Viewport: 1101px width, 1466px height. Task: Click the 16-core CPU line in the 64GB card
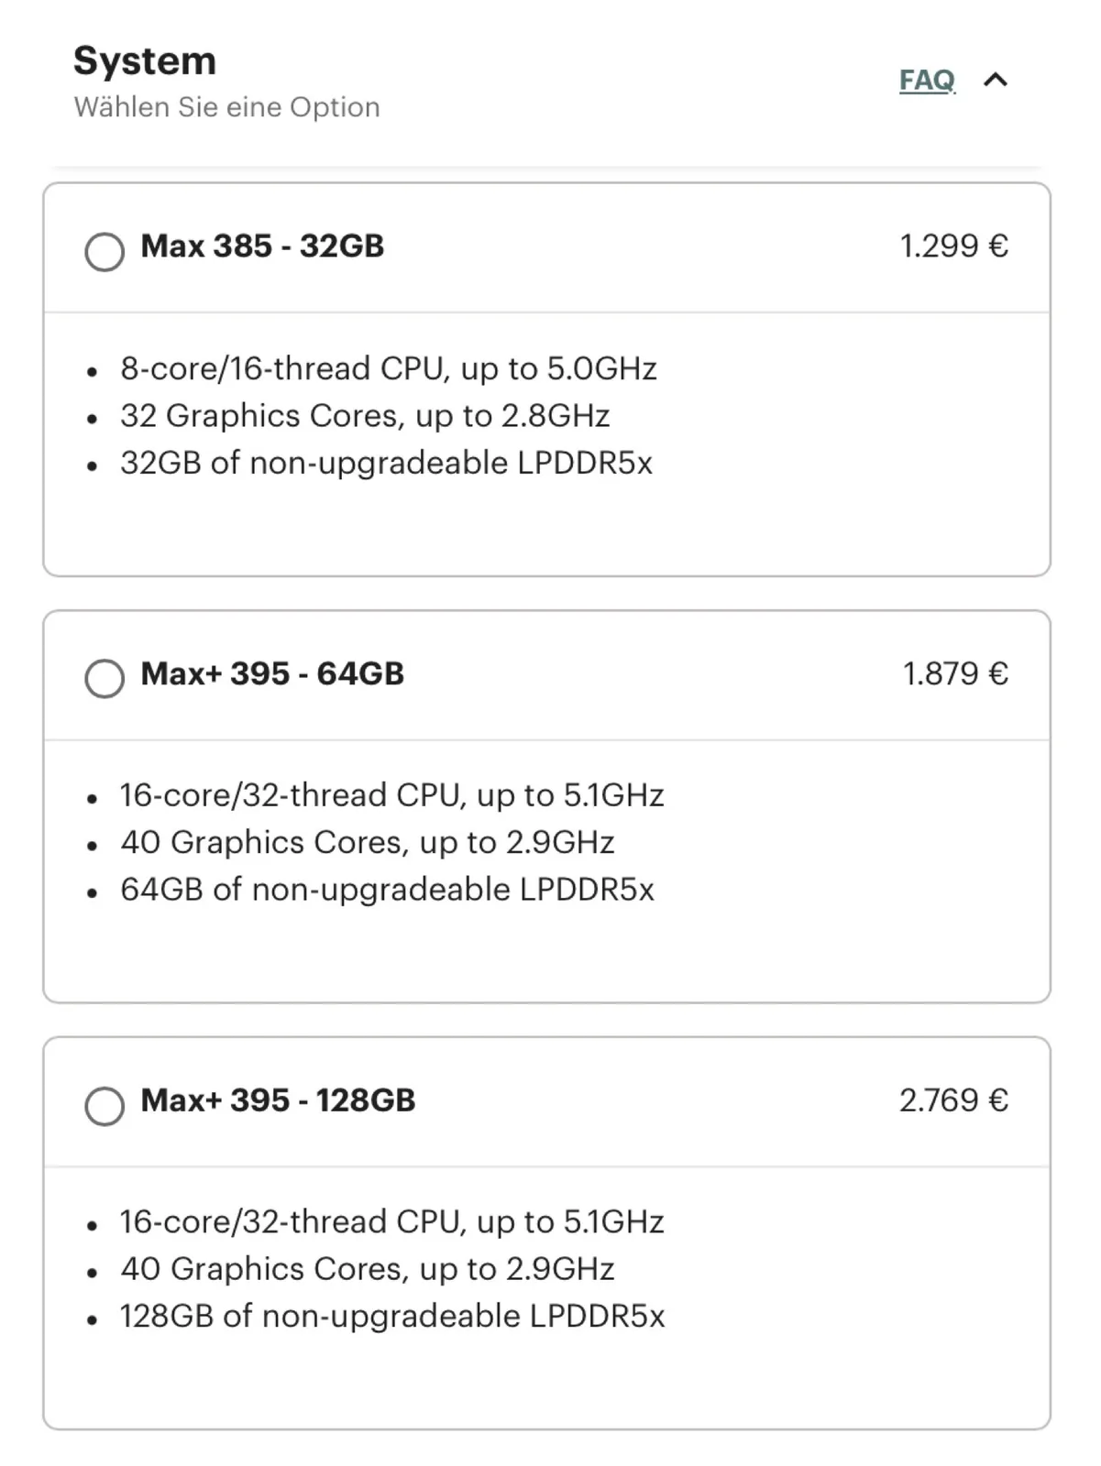pyautogui.click(x=391, y=795)
